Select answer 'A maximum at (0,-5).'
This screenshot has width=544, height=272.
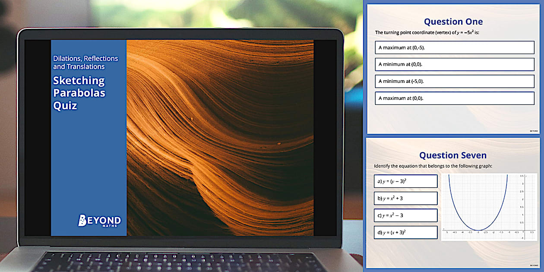click(x=454, y=47)
